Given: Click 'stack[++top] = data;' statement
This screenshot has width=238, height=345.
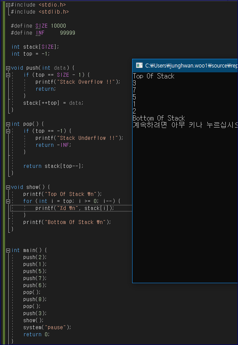Looking at the screenshot, I should click(53, 103).
